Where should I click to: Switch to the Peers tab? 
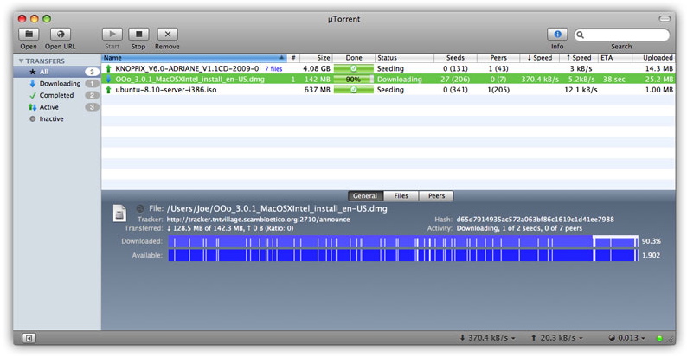click(x=436, y=196)
